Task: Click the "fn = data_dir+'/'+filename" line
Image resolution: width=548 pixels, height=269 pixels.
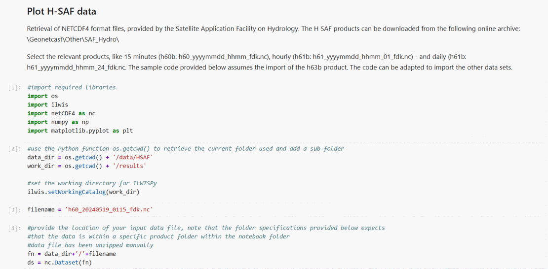Action: coord(72,254)
